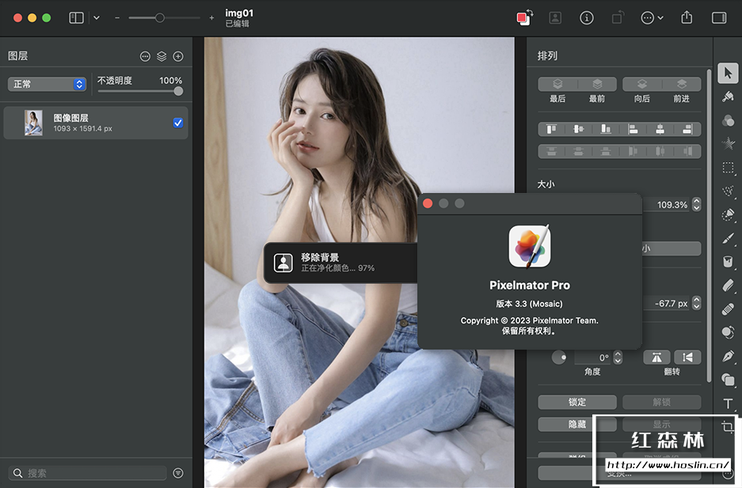Viewport: 742px width, 488px height.
Task: Open the 正常 blend mode dropdown
Action: pos(48,84)
